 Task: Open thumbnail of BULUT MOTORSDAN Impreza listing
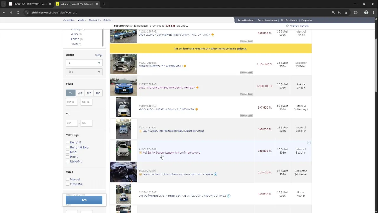(124, 86)
